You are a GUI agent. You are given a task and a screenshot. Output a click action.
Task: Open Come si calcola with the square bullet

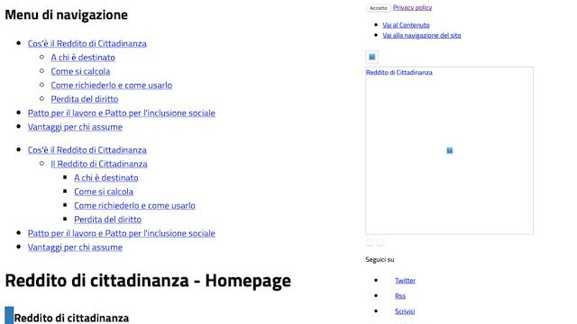click(x=104, y=192)
